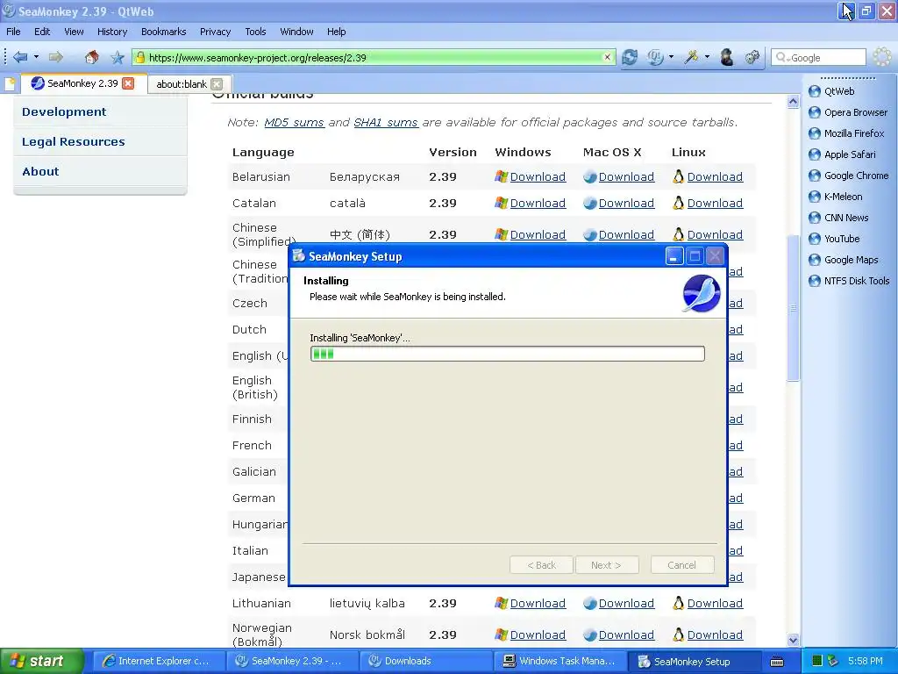Open K-Meleon bookmark
Screen dimensions: 898x674
[x=843, y=197]
